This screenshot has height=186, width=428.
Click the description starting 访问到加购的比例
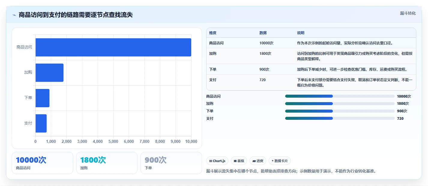tap(355, 56)
